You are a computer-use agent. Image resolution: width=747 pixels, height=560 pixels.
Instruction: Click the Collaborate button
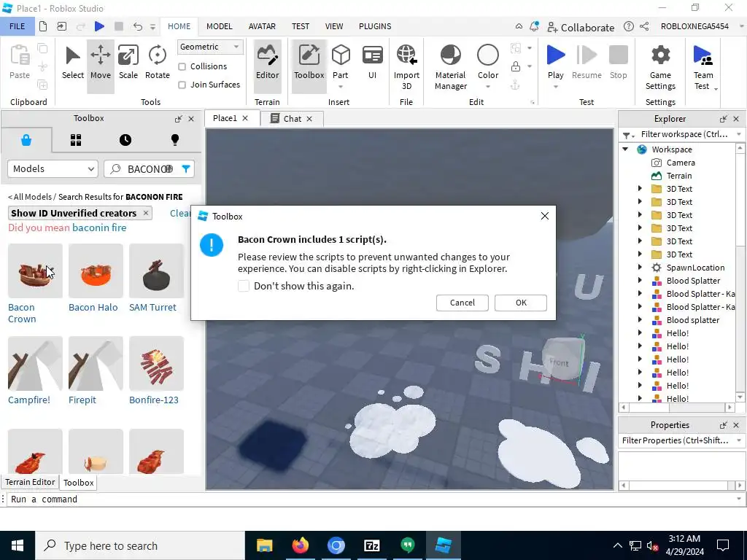pos(581,27)
